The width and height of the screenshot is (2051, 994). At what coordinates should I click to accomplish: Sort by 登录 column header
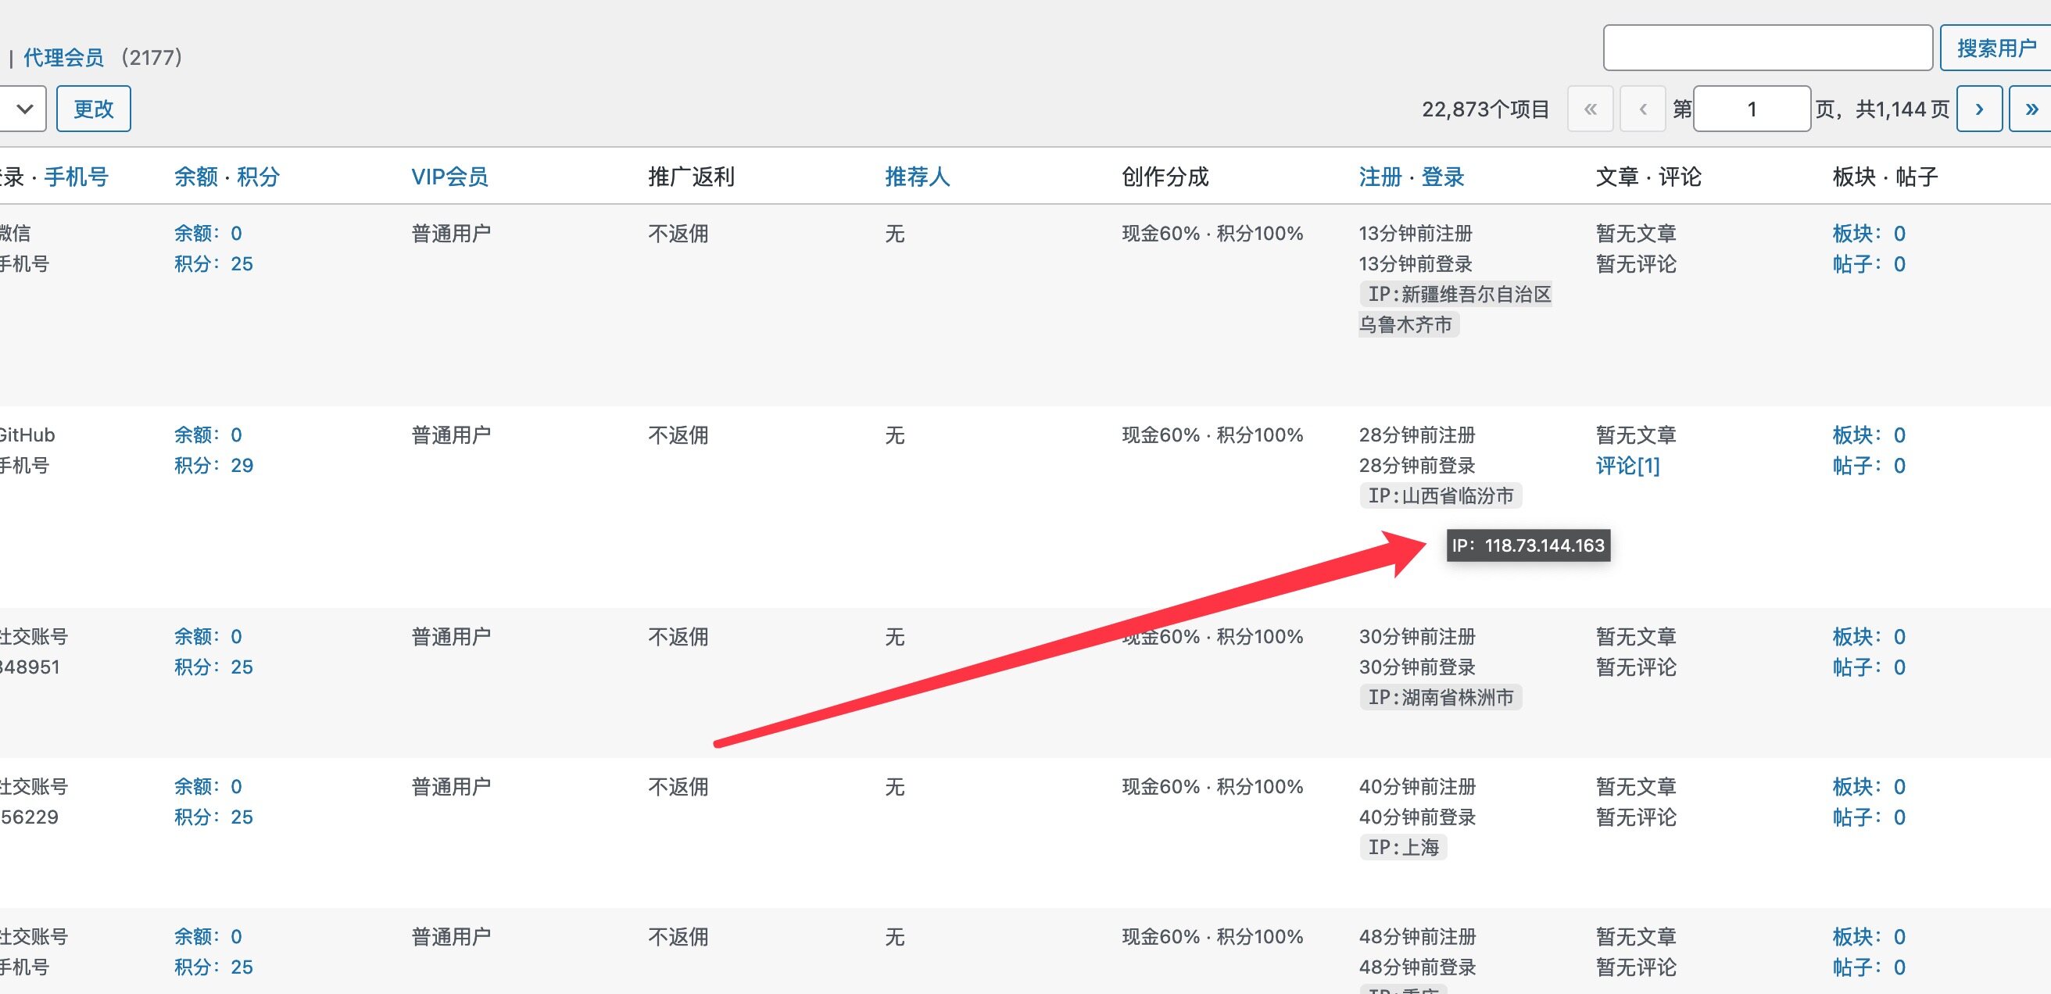tap(1443, 177)
